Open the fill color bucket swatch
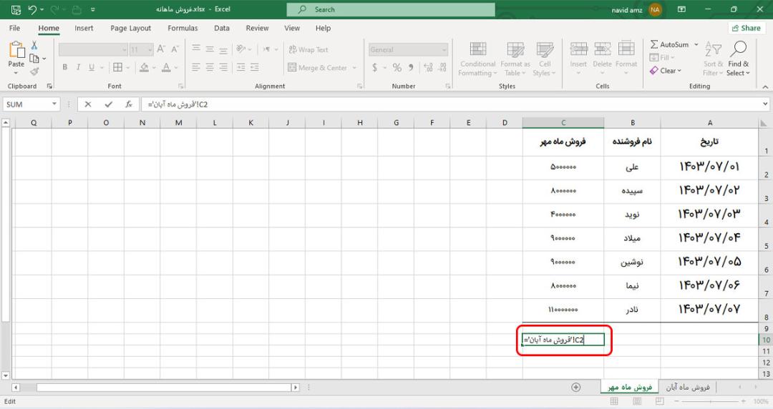 (x=144, y=67)
